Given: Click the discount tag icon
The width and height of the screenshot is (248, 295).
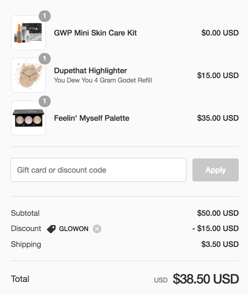Looking at the screenshot, I should [51, 229].
